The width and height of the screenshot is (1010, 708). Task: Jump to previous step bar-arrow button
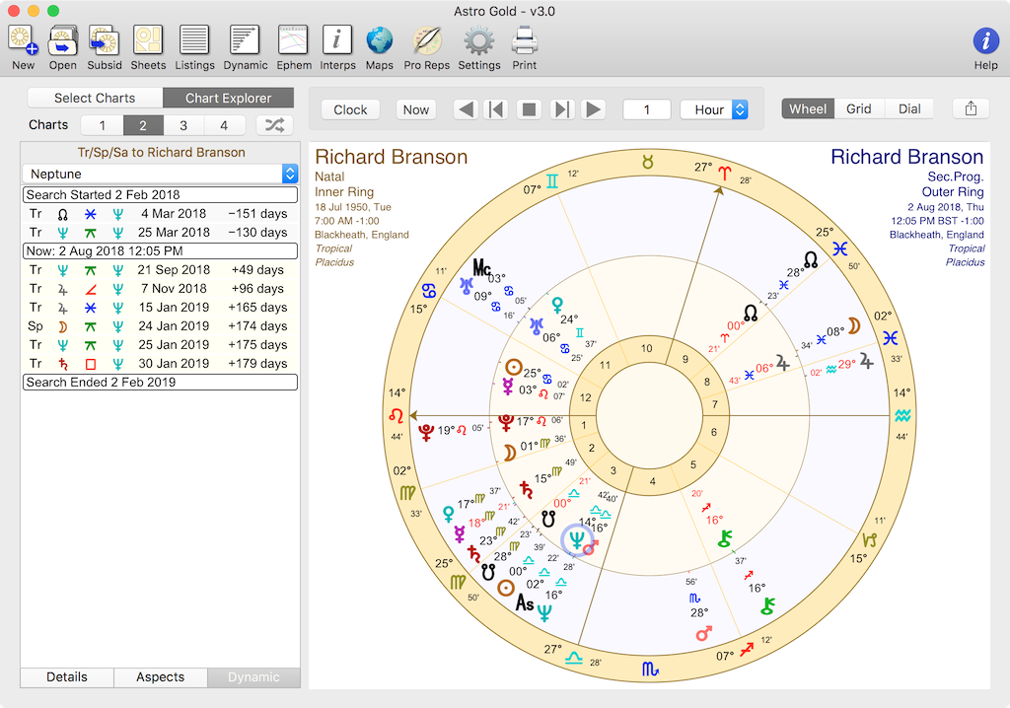497,109
